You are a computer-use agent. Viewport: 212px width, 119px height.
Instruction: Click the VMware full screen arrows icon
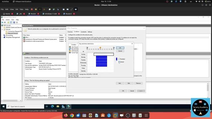pyautogui.click(x=72, y=9)
